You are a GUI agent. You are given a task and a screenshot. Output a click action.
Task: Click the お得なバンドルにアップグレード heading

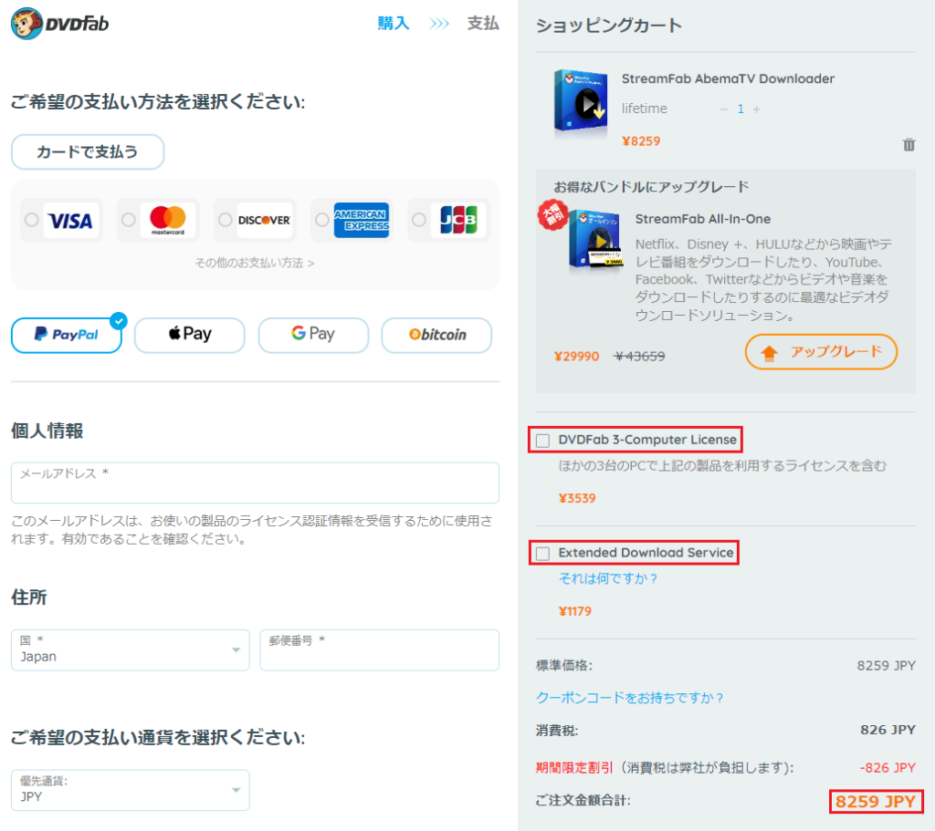(x=651, y=186)
